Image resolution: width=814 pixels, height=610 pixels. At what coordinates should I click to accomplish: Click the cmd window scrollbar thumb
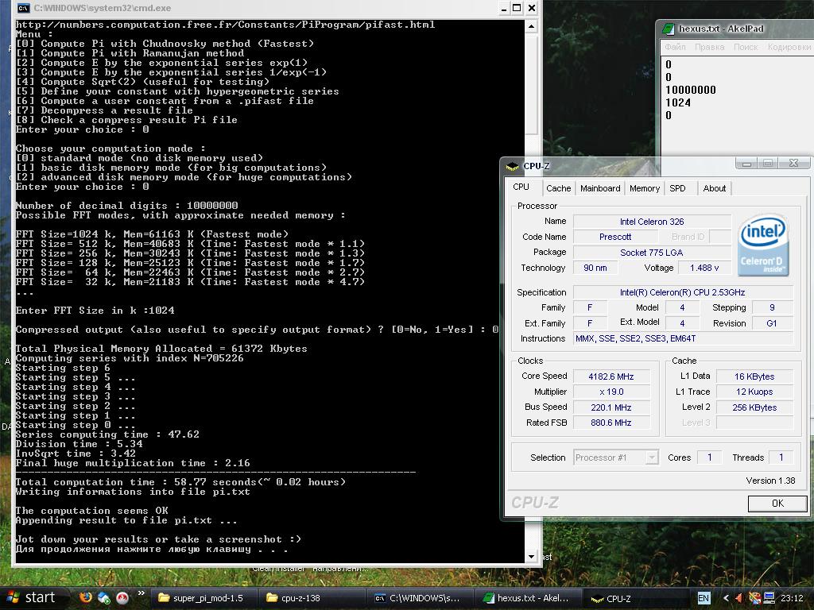[x=531, y=84]
